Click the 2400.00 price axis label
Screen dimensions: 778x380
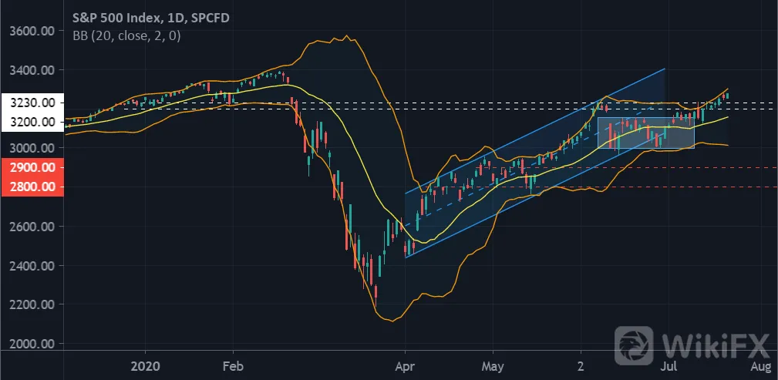click(32, 265)
